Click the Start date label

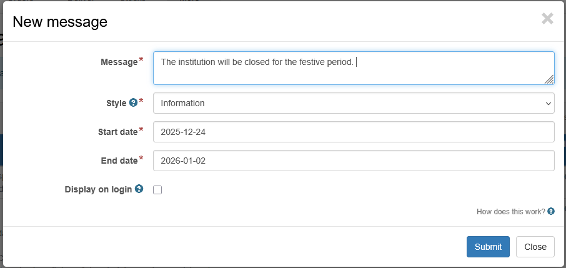pos(117,132)
